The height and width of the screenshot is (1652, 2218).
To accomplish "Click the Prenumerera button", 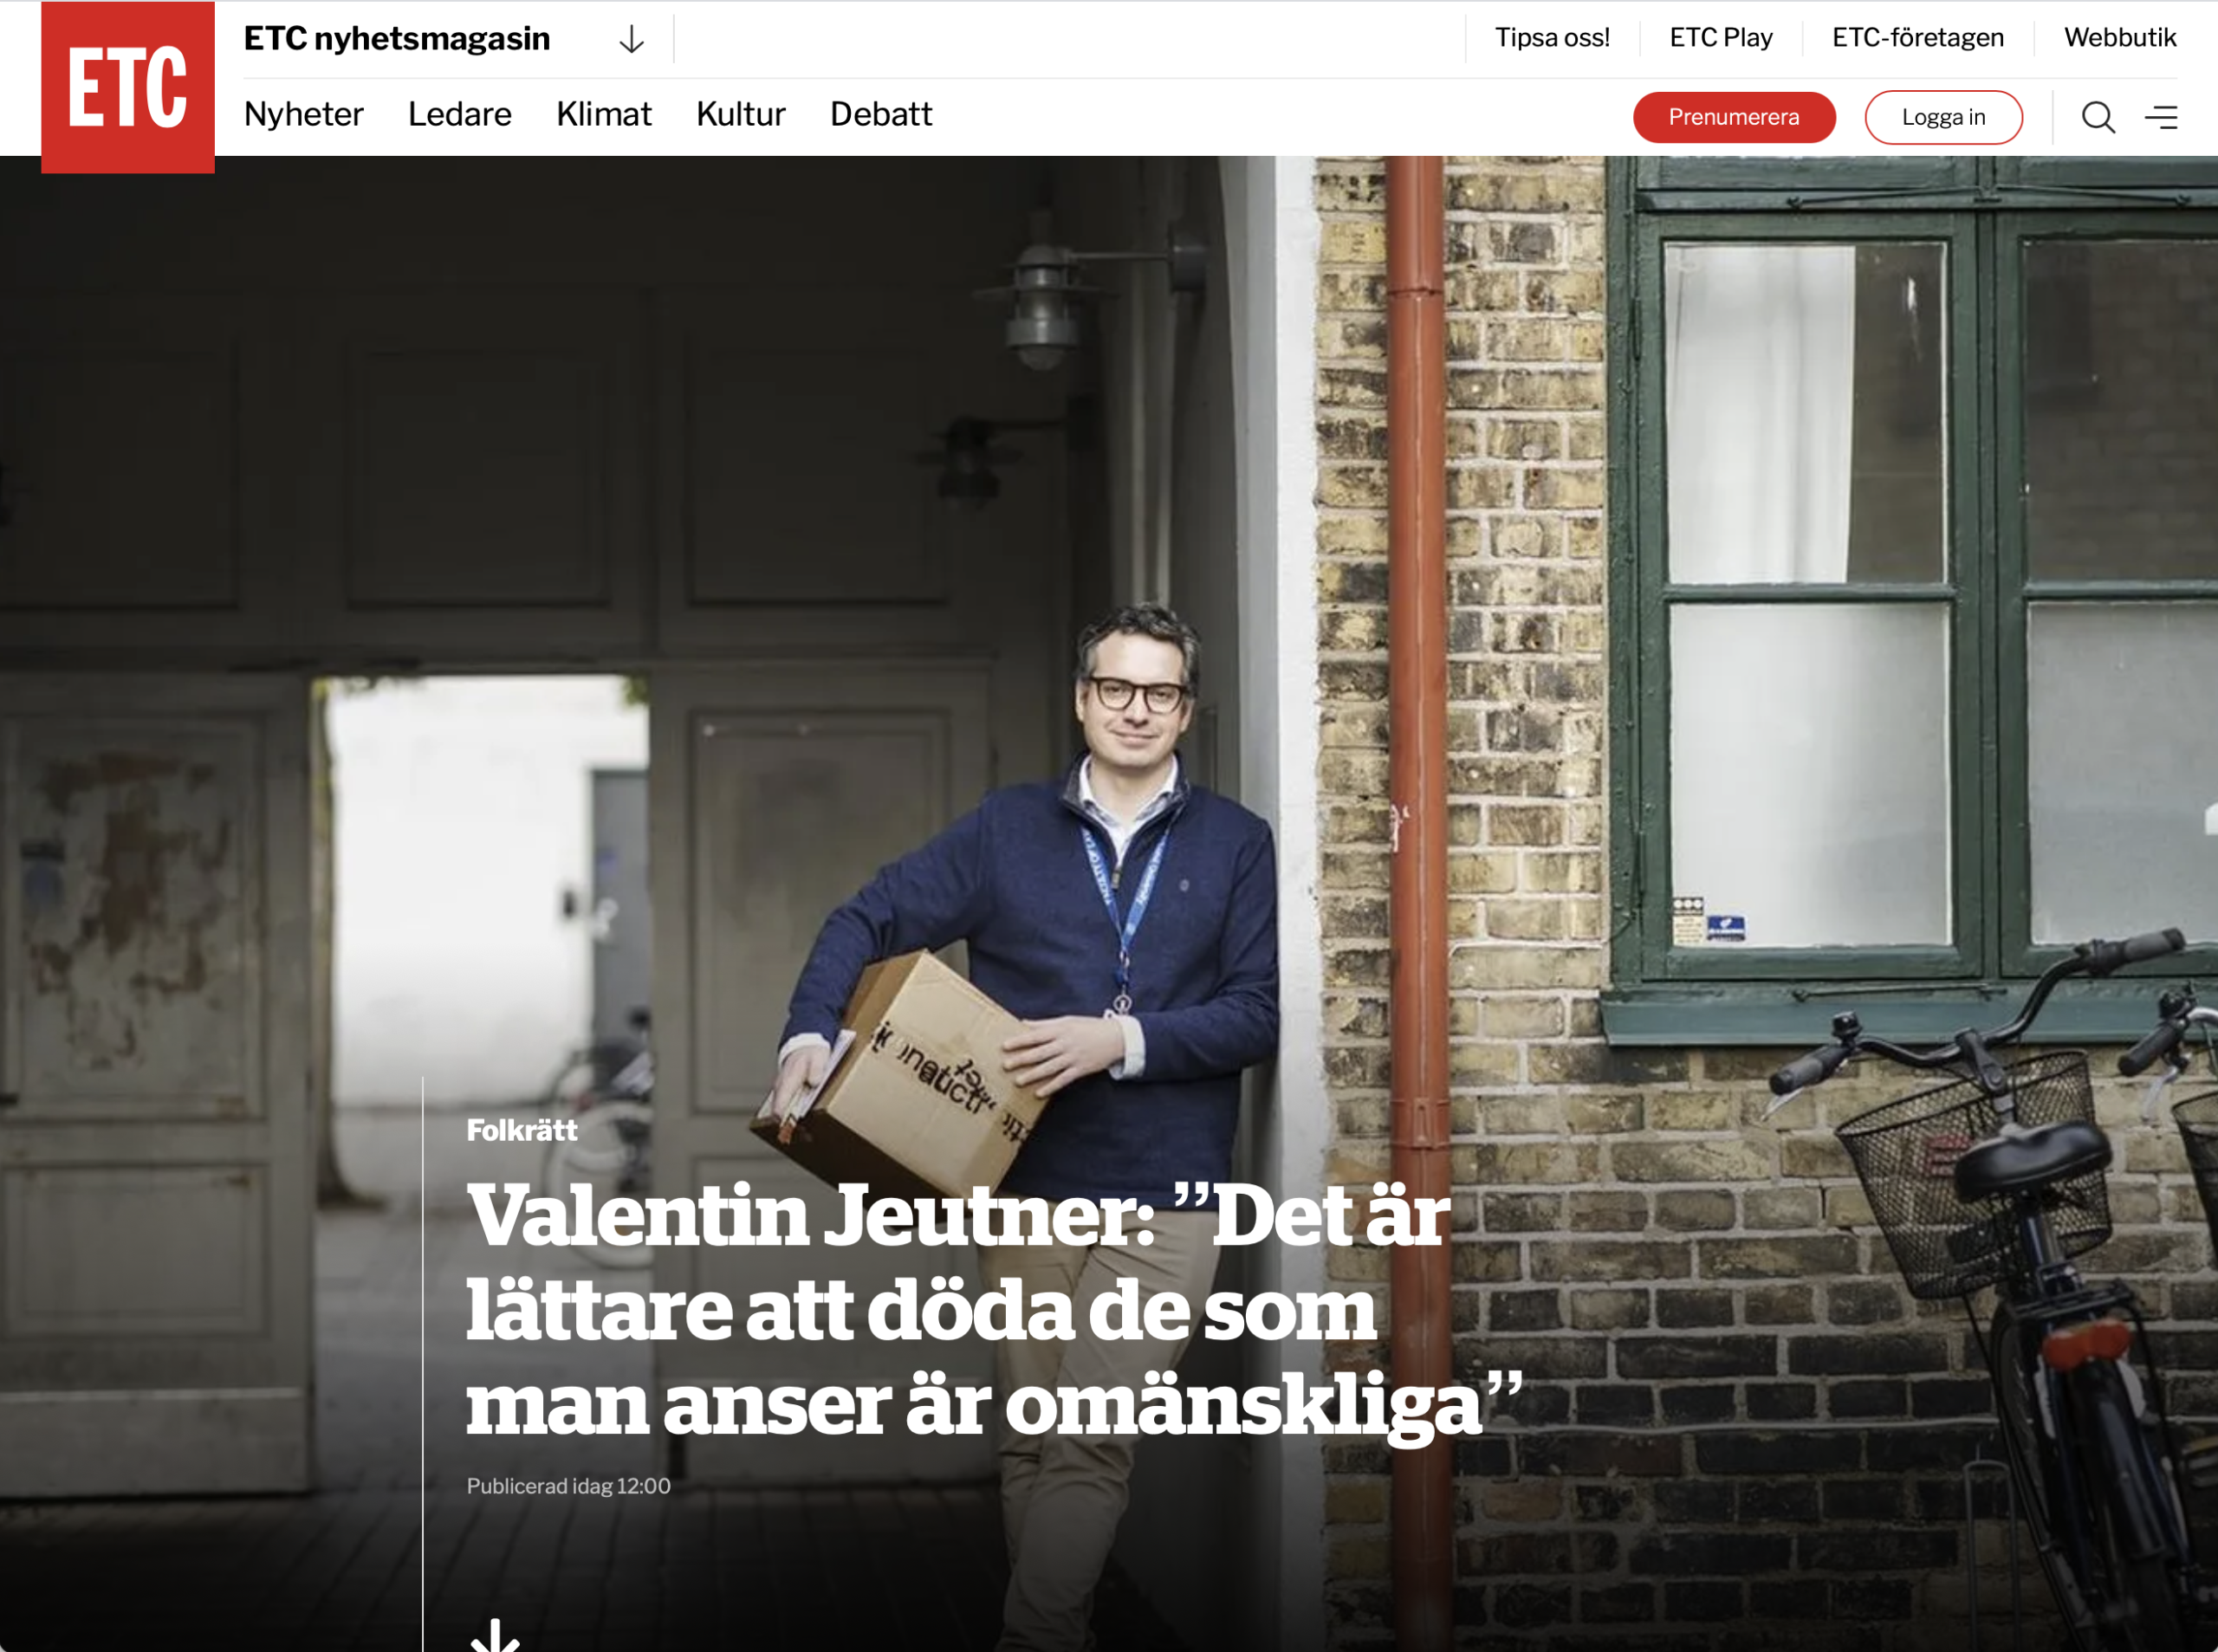I will click(1734, 117).
